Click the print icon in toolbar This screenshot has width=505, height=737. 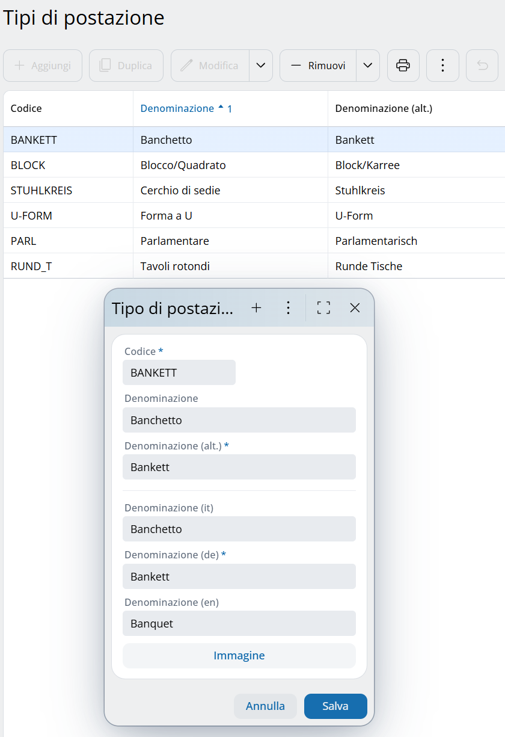pyautogui.click(x=403, y=66)
